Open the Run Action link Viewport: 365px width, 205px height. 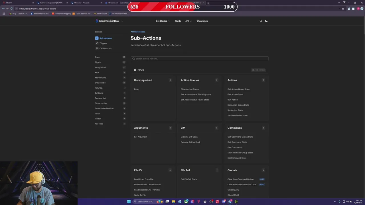232,100
